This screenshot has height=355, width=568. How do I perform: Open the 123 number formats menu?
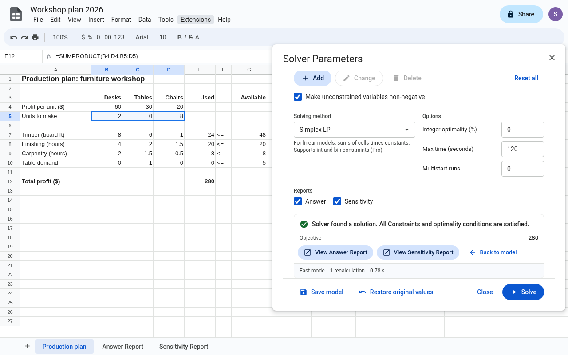[x=119, y=37]
